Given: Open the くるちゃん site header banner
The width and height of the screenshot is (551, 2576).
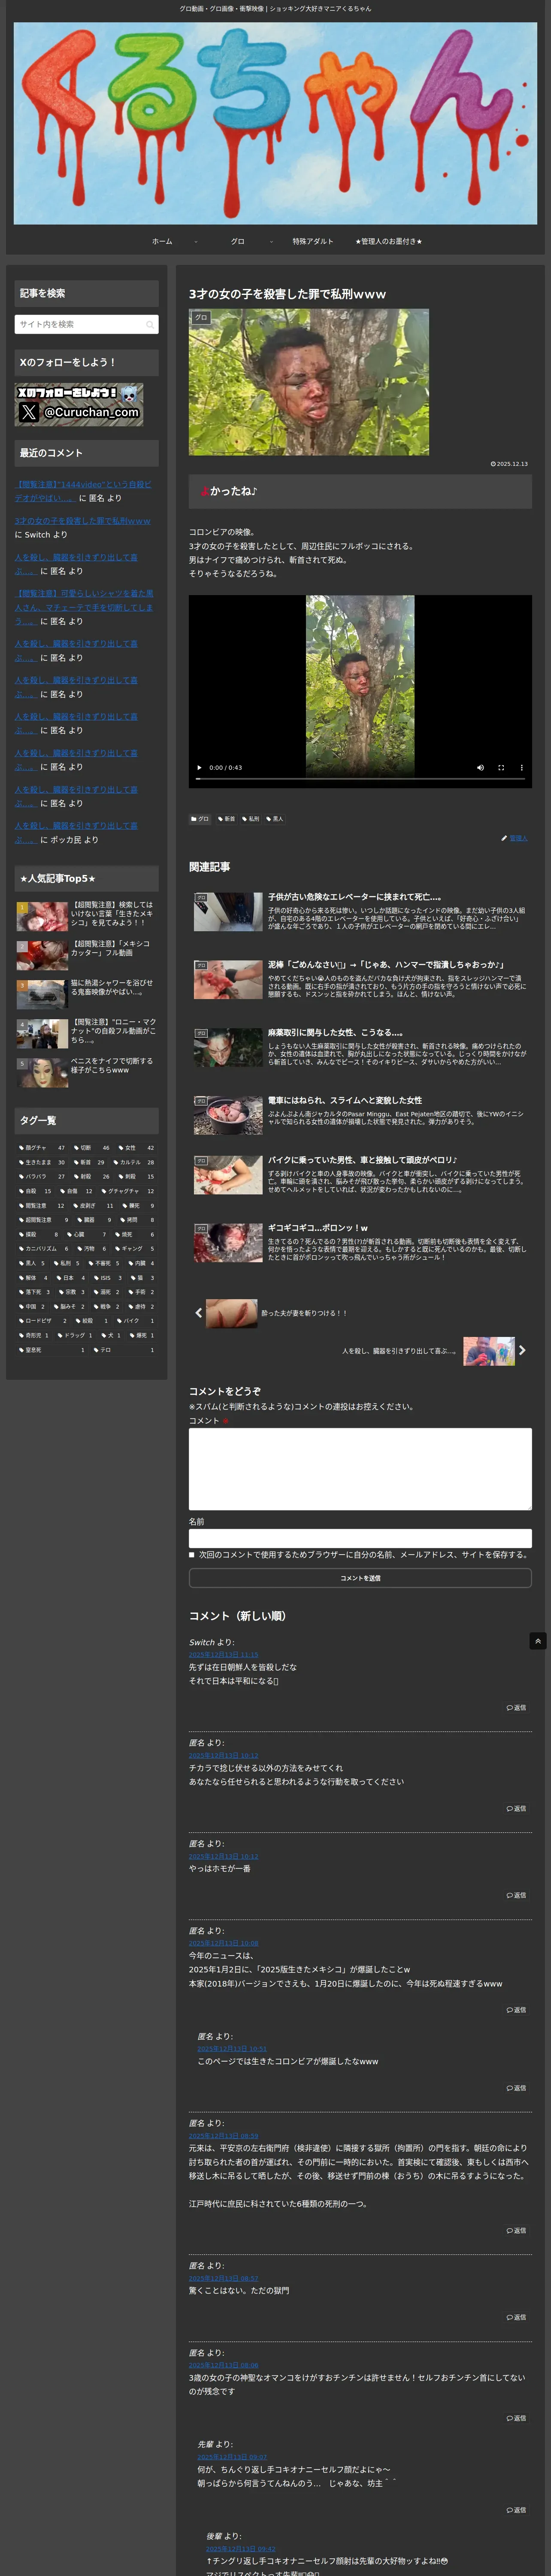Looking at the screenshot, I should coord(275,123).
